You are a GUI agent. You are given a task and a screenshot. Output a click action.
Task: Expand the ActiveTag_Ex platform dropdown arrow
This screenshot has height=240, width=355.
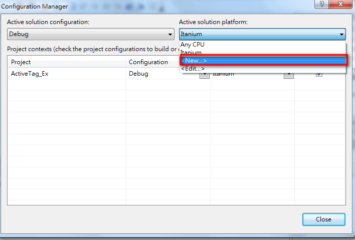(289, 75)
